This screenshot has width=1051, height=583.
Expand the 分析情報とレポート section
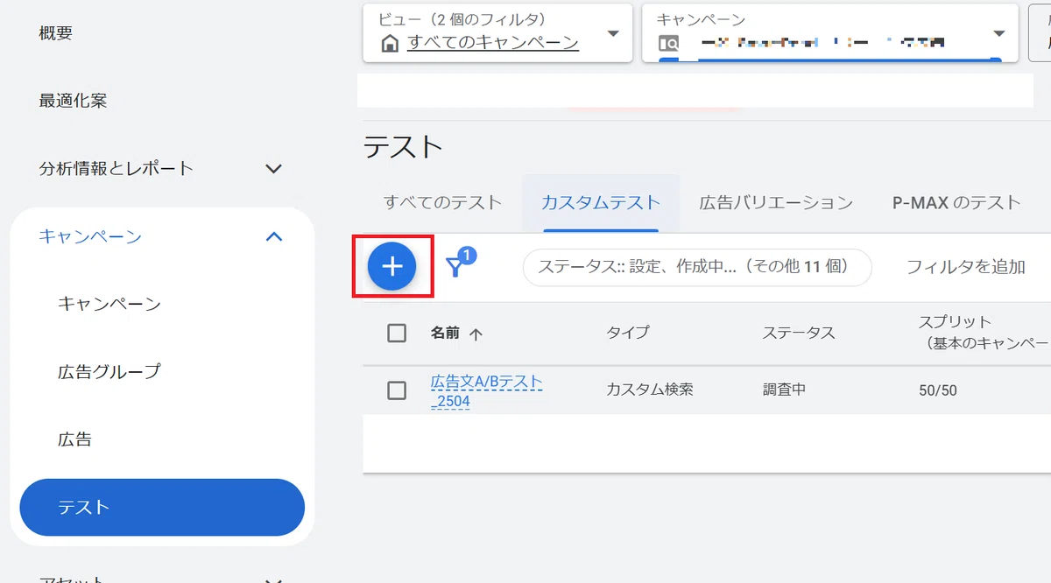pos(273,169)
